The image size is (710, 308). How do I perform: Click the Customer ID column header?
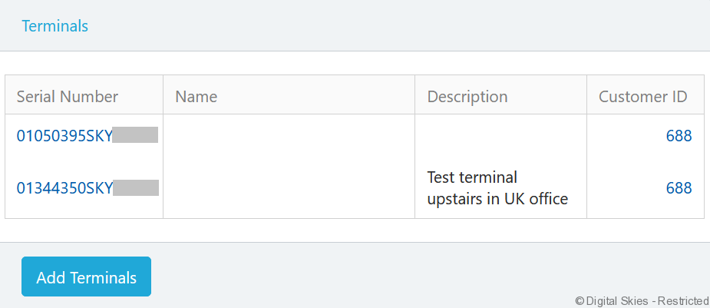(642, 97)
